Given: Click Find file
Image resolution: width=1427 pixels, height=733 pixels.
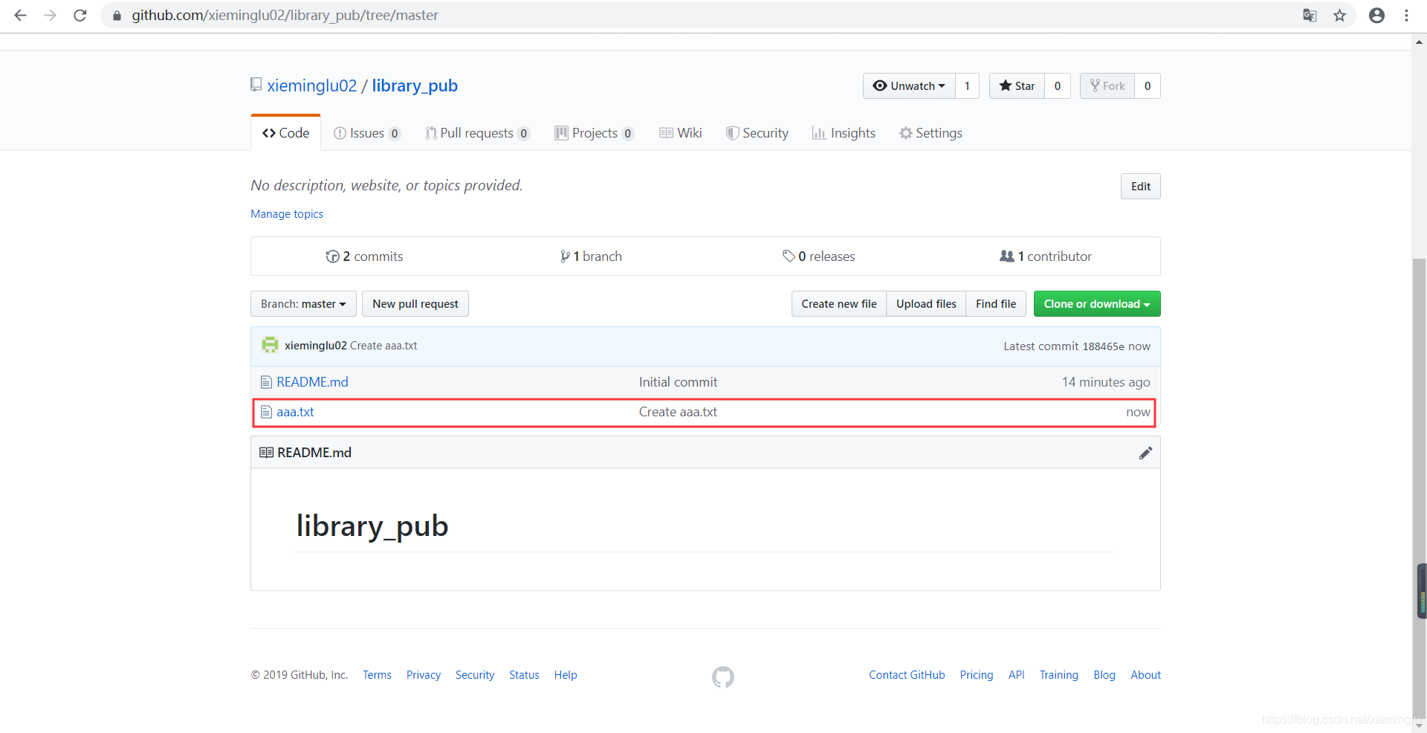Looking at the screenshot, I should click(996, 304).
